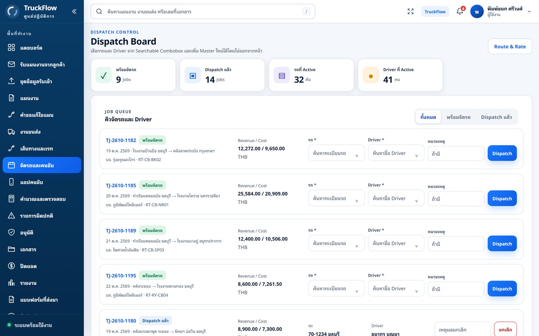Viewport: 539px width, 336px height.
Task: Click the upload icon for ชุดข้อมูลรับเข้า
Action: click(x=11, y=81)
